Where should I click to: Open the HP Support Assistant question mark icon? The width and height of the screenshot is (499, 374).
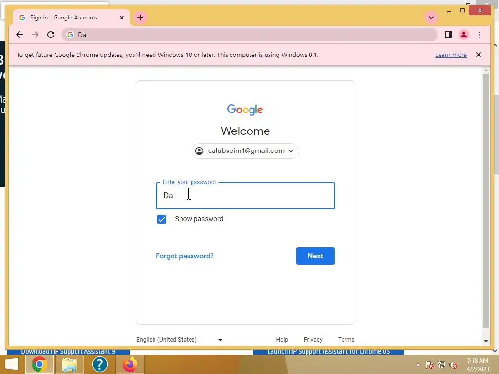pyautogui.click(x=99, y=364)
